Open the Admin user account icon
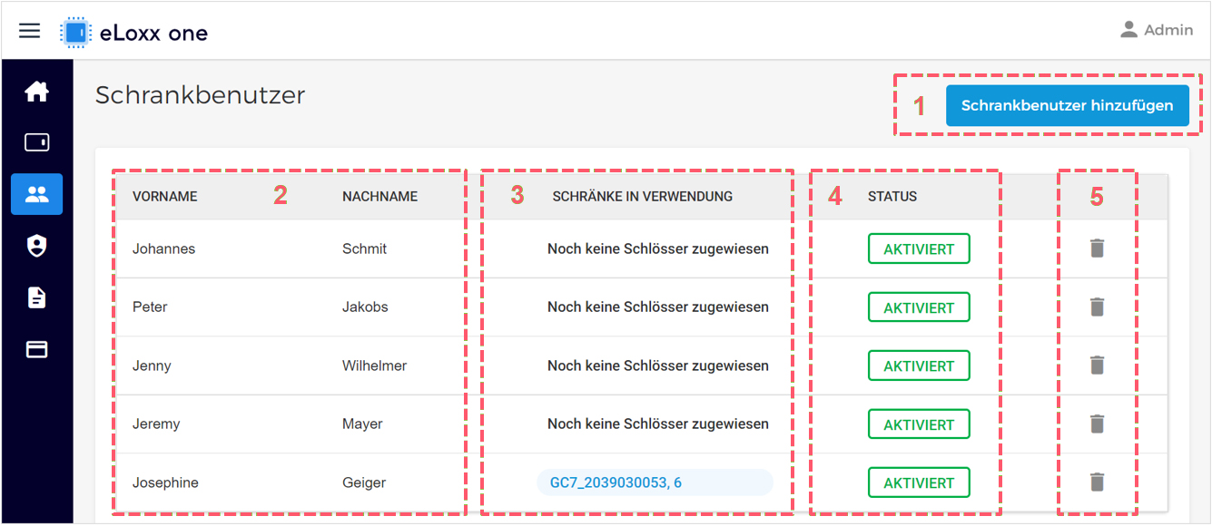Viewport: 1212px width, 526px height. pos(1129,30)
